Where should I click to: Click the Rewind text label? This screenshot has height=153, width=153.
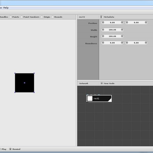(x=16, y=149)
